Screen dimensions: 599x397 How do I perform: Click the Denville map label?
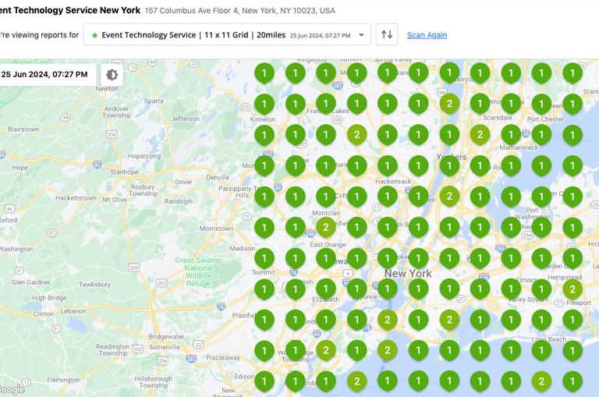(218, 178)
